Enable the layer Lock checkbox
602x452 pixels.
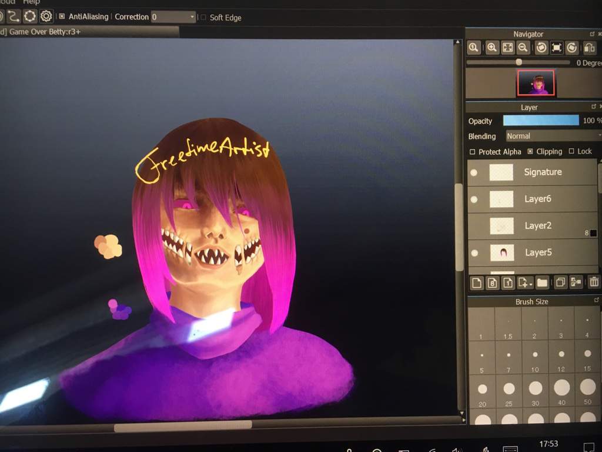(x=571, y=151)
